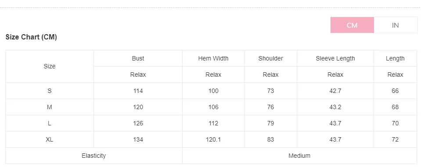The height and width of the screenshot is (167, 421).
Task: Switch size chart to CM units
Action: coord(352,25)
